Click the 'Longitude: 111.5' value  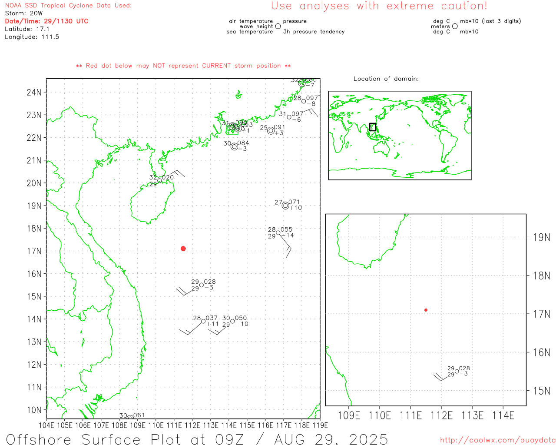click(x=32, y=37)
